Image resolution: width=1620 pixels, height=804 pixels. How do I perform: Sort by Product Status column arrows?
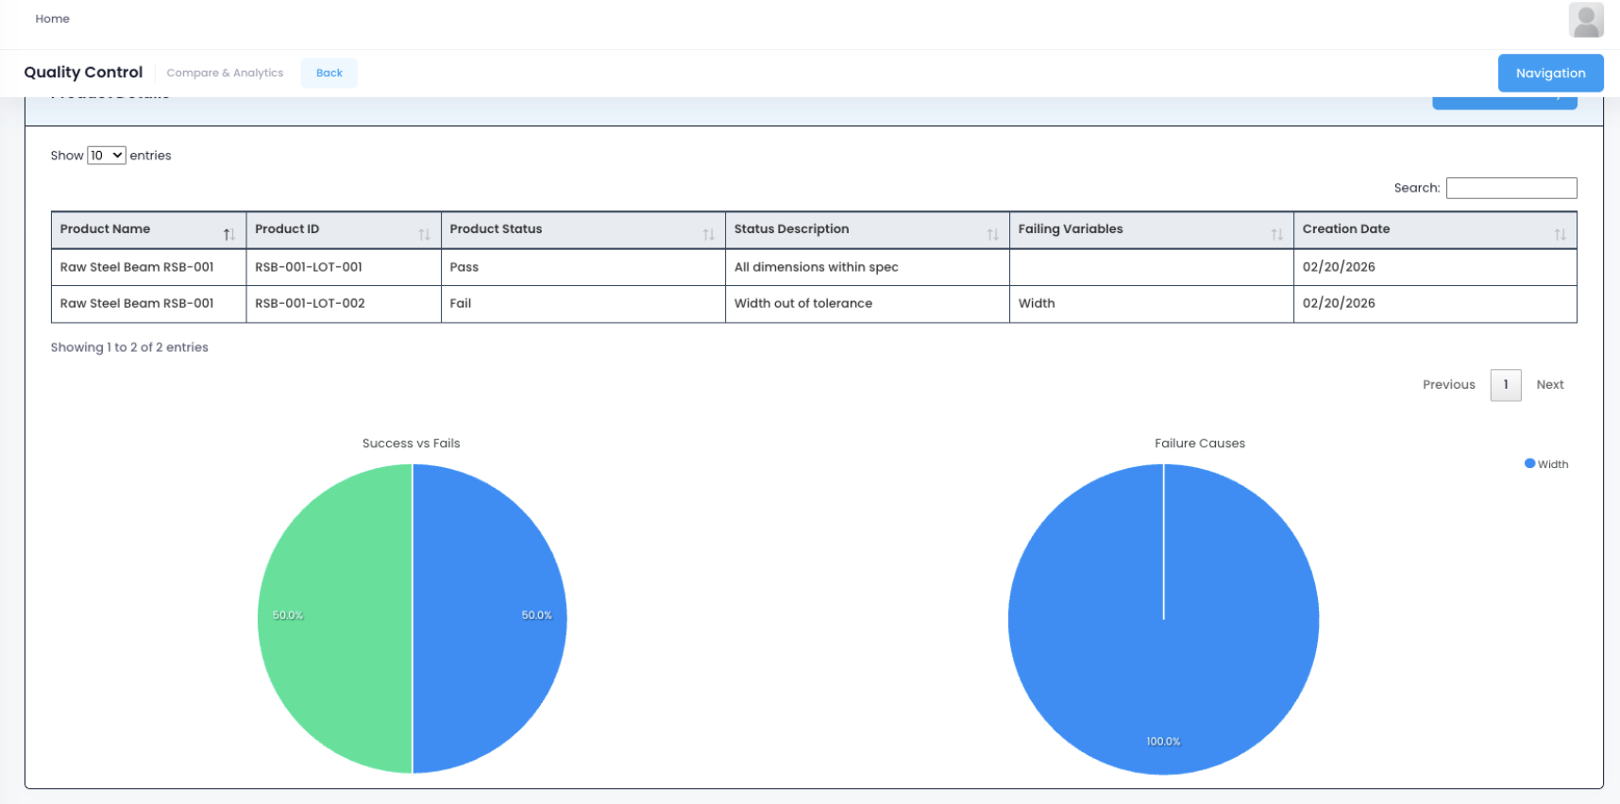pos(708,234)
